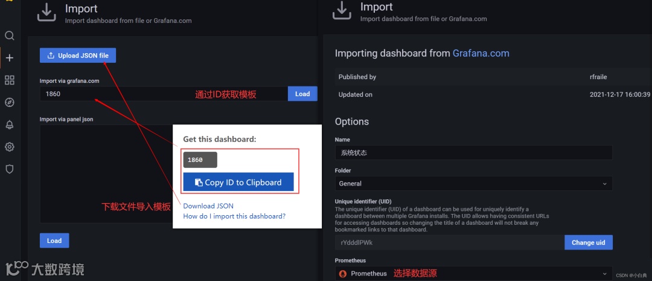Open the Prometheus data source dropdown

474,274
